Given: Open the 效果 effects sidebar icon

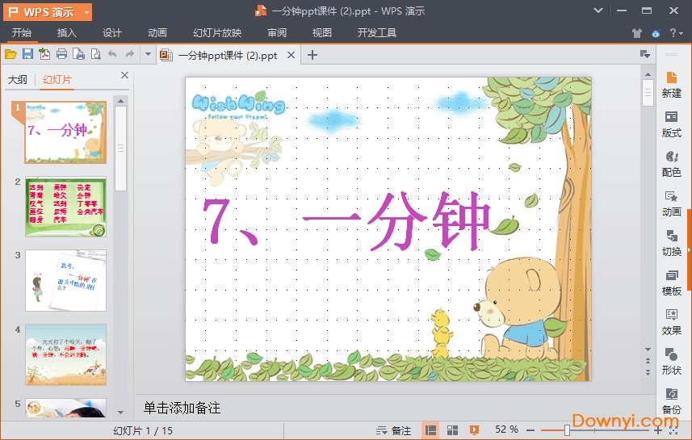Looking at the screenshot, I should pyautogui.click(x=671, y=322).
